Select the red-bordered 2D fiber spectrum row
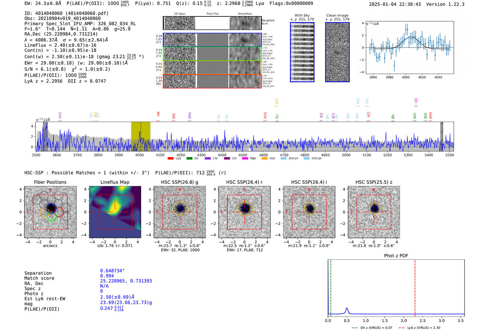Screen dimensions: 489x333 [212, 81]
